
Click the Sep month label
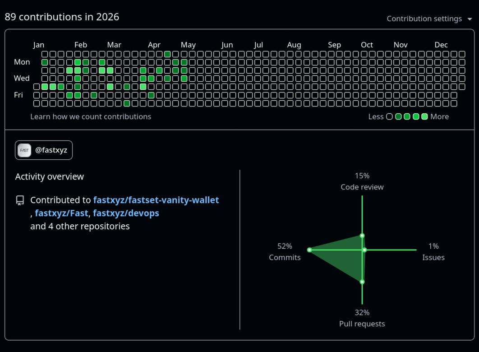(334, 45)
